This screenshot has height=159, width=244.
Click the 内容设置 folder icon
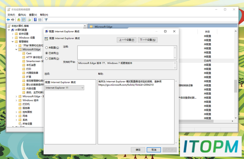click(24, 88)
